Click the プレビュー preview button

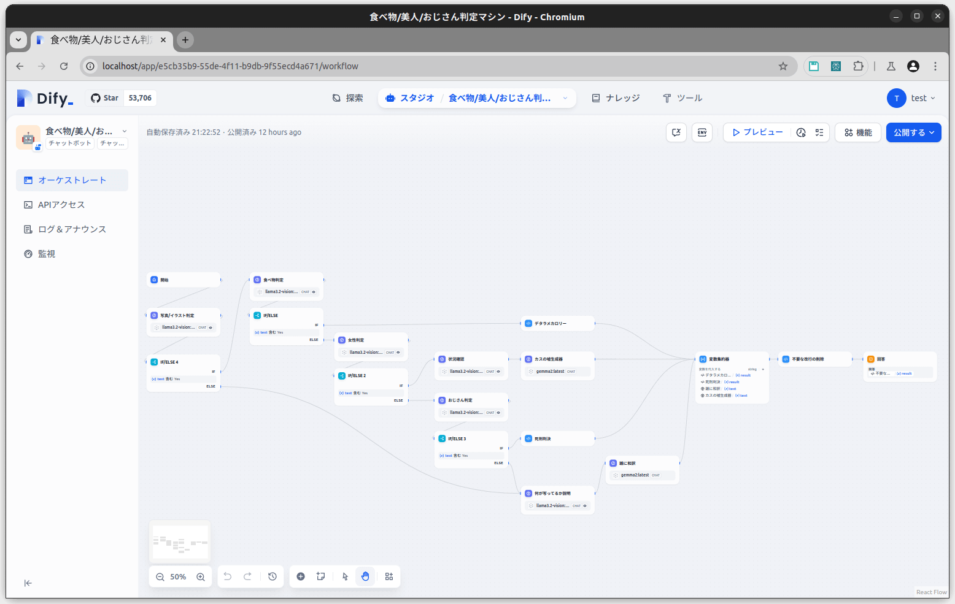tap(757, 132)
